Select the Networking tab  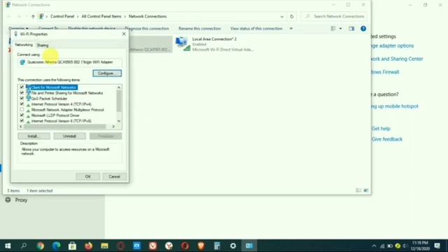(x=24, y=45)
